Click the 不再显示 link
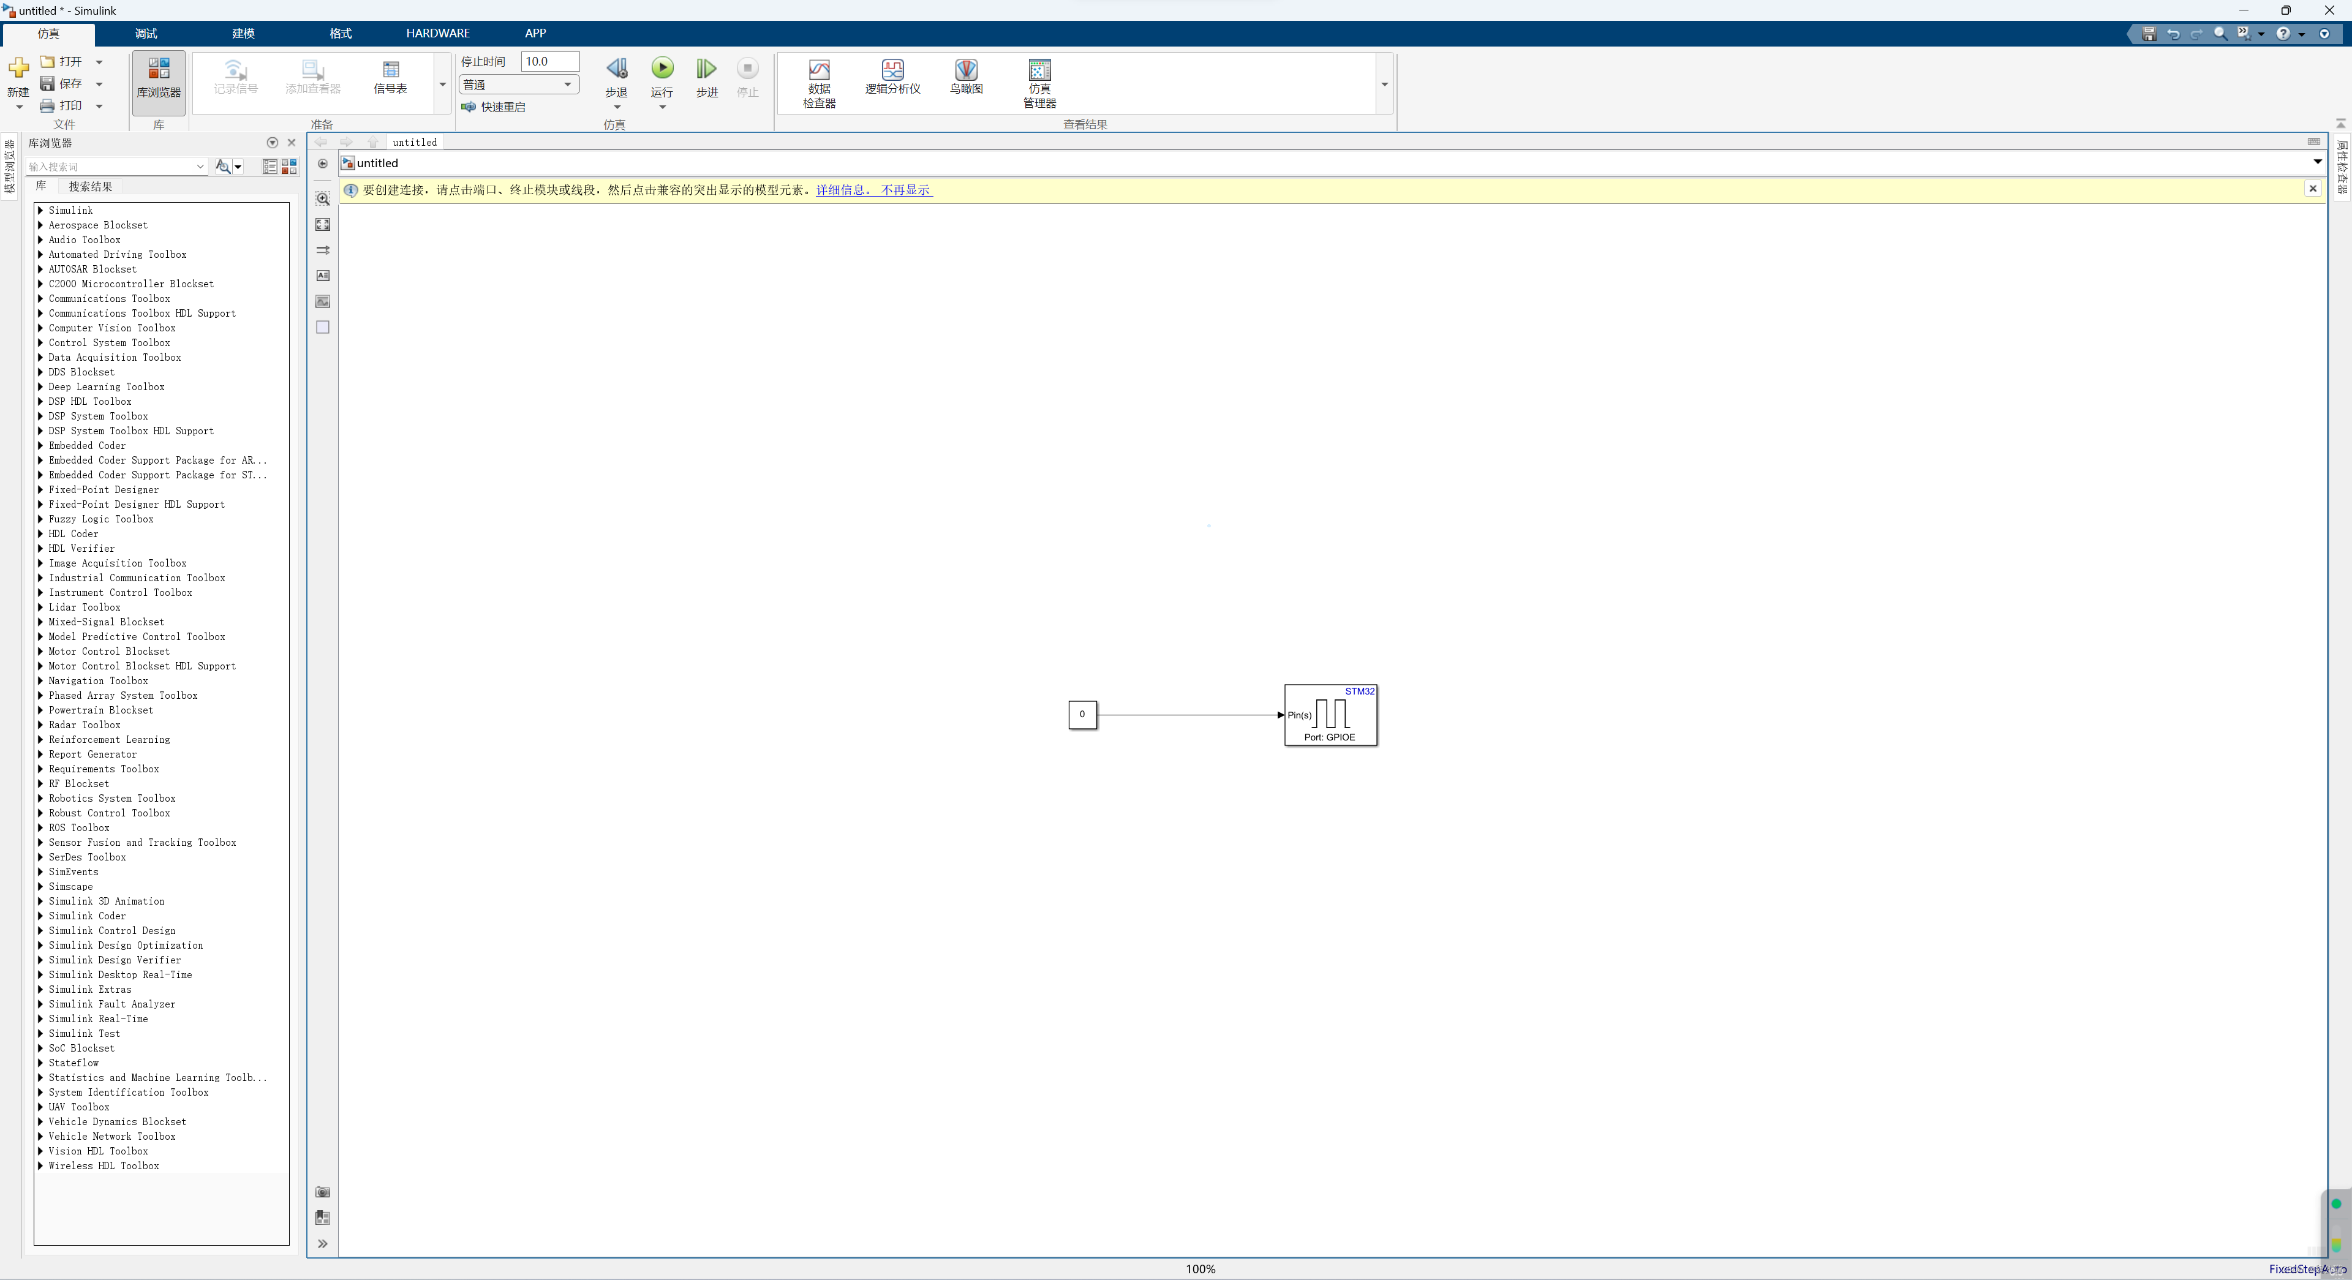2352x1280 pixels. pyautogui.click(x=905, y=190)
